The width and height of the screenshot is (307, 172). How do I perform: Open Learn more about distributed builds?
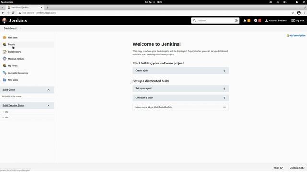tap(181, 107)
